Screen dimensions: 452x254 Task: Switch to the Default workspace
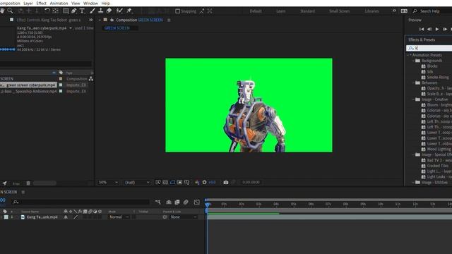[256, 11]
